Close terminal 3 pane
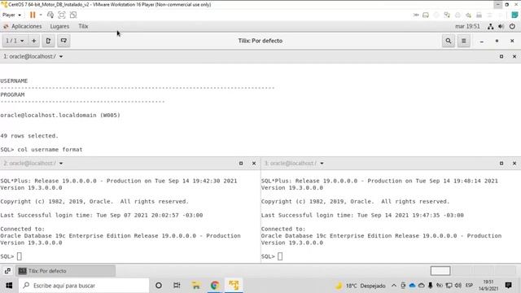 click(x=514, y=163)
